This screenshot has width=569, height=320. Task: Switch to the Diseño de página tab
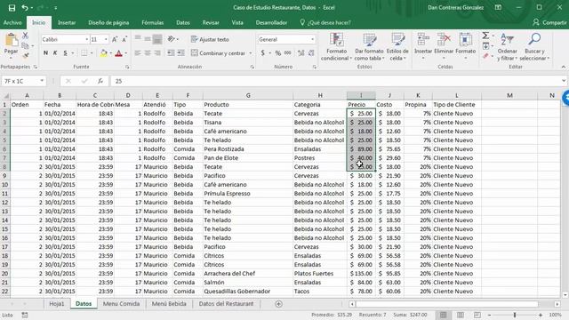coord(108,22)
